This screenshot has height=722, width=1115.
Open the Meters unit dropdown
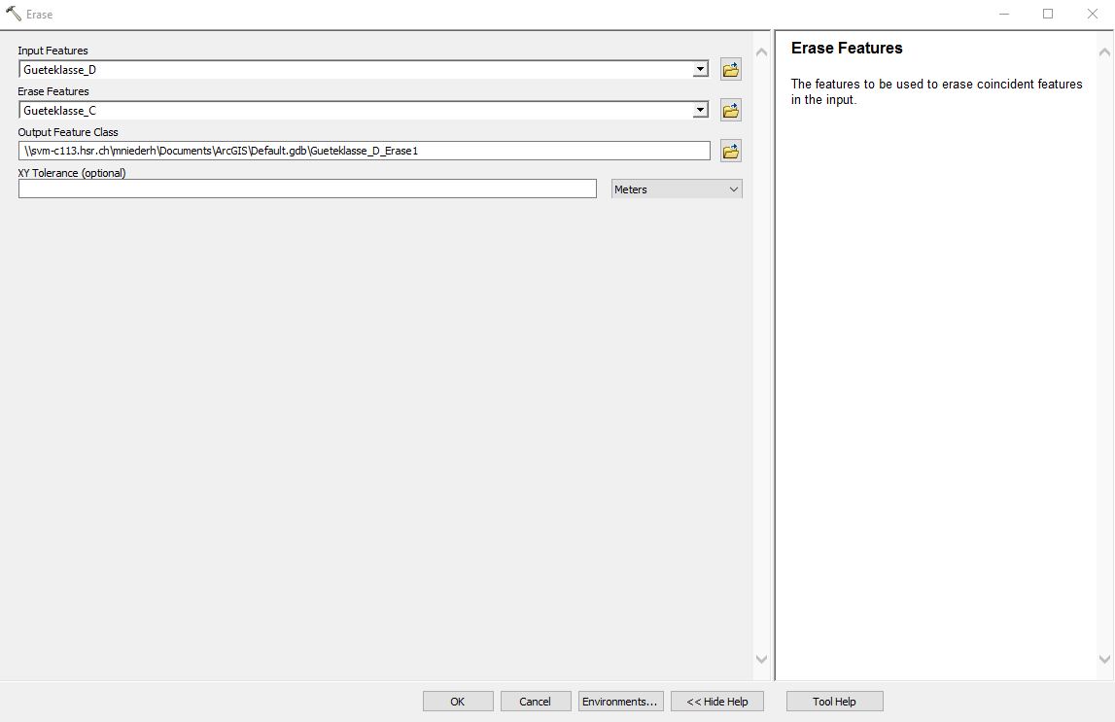[677, 189]
